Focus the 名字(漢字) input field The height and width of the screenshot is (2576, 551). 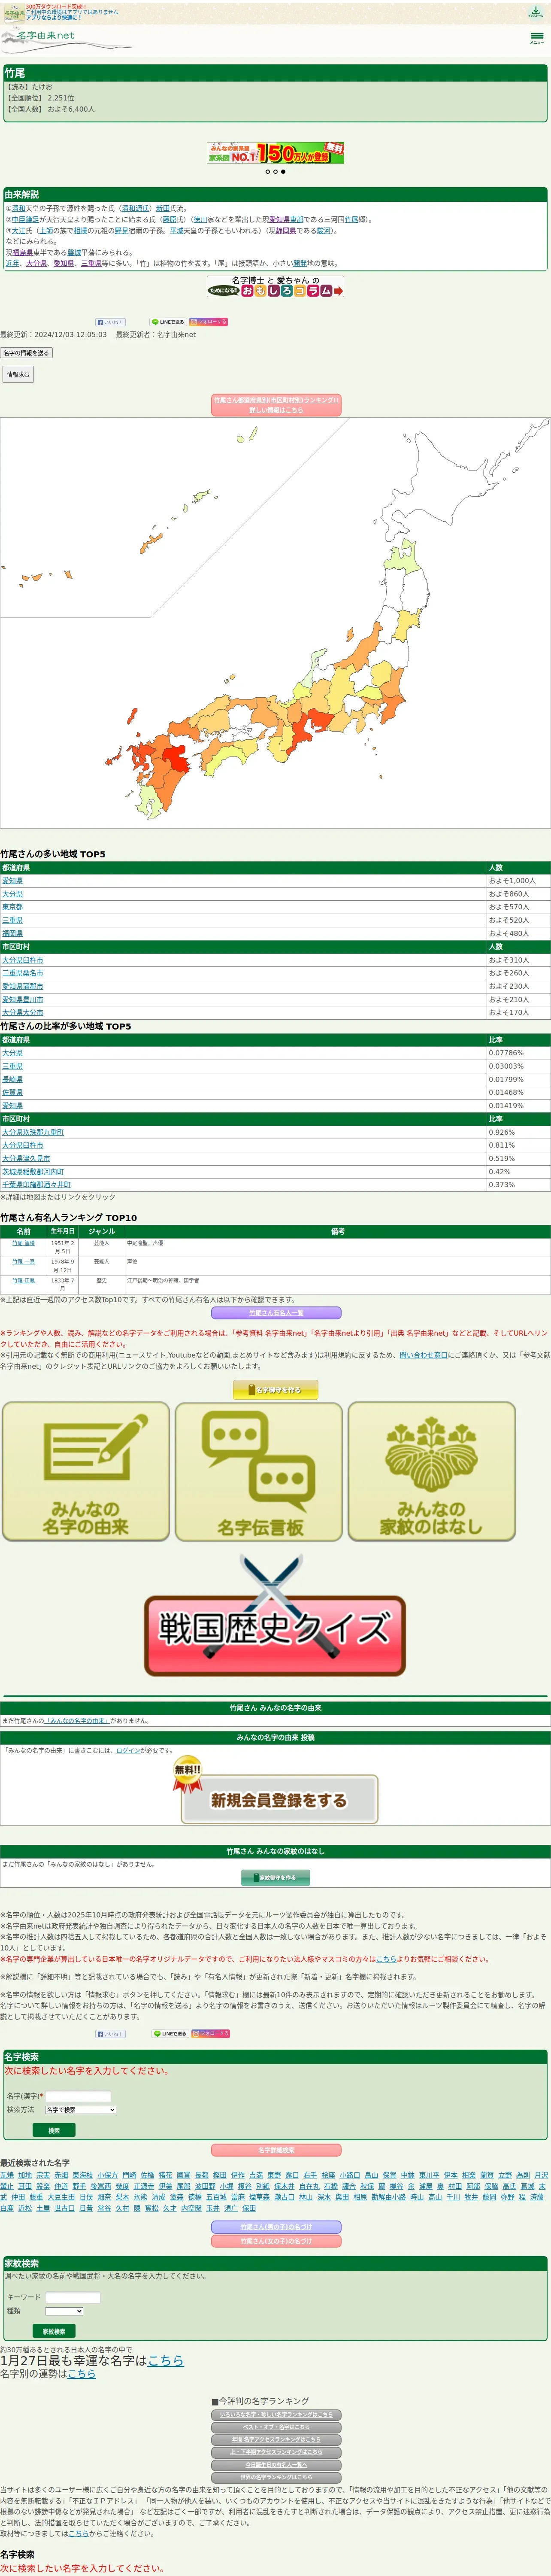78,2096
